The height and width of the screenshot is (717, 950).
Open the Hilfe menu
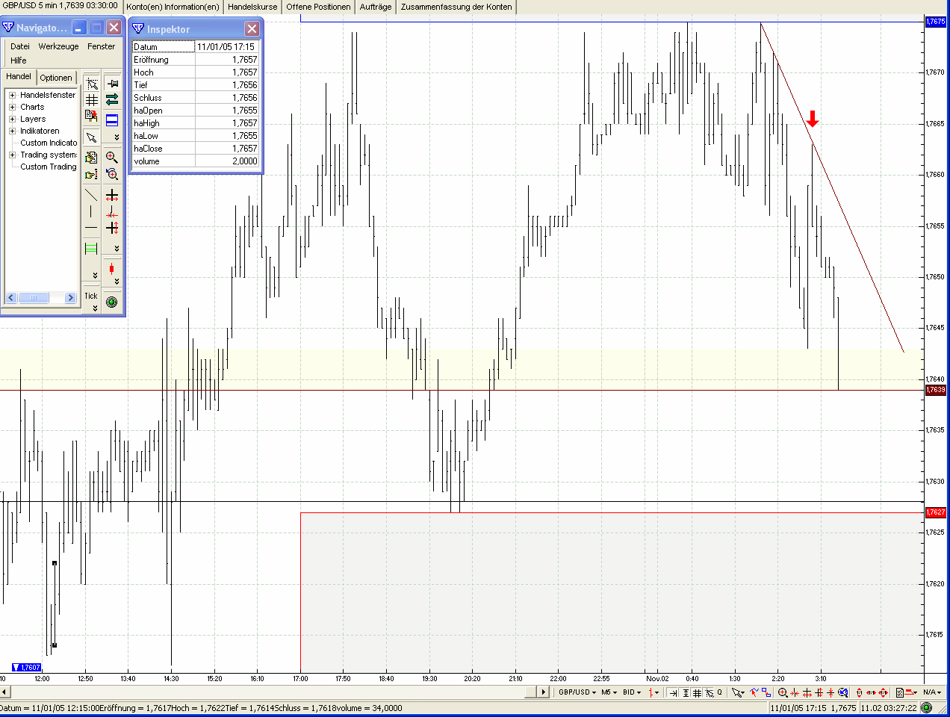(x=19, y=60)
